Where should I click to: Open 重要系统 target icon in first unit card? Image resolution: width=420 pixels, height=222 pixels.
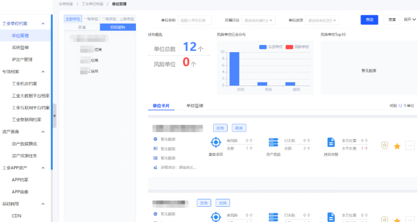click(x=216, y=142)
